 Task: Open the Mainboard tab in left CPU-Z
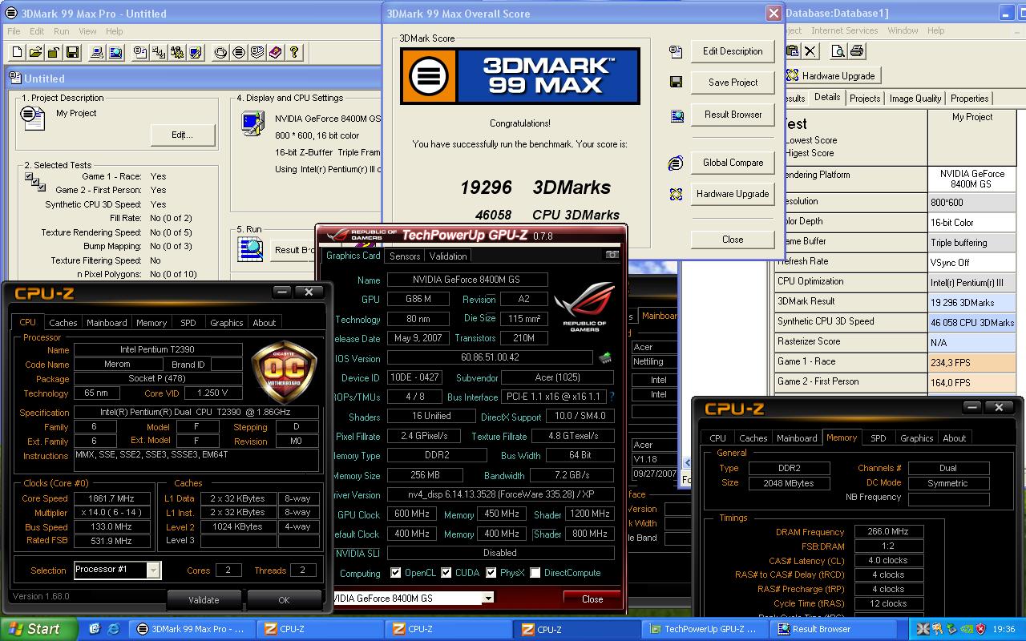tap(107, 322)
